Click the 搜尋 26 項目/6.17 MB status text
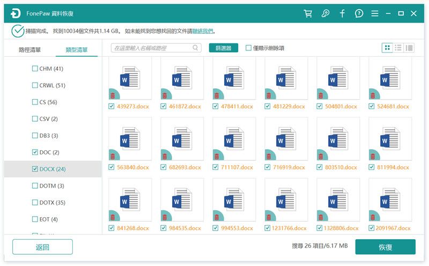The image size is (429, 266). (x=320, y=246)
